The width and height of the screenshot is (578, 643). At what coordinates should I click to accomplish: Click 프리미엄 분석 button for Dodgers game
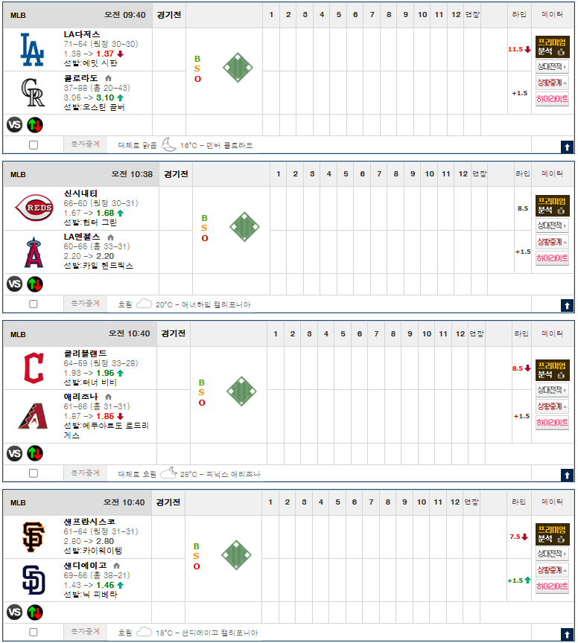pyautogui.click(x=552, y=47)
